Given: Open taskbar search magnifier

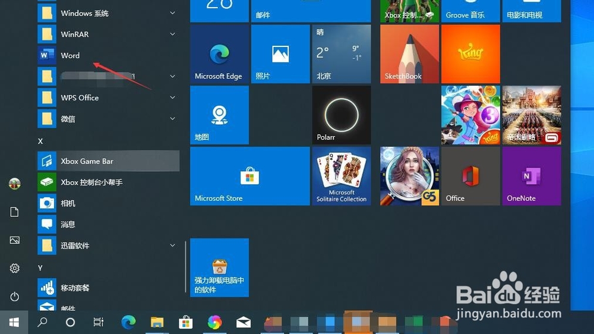Looking at the screenshot, I should (x=42, y=322).
